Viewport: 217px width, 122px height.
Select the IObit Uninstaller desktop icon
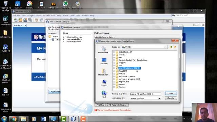point(6,21)
